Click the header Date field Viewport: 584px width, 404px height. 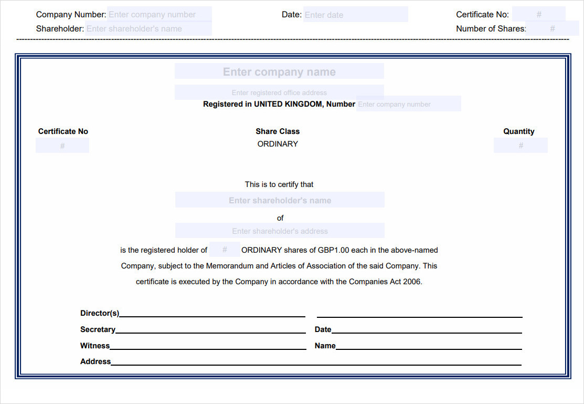pyautogui.click(x=356, y=15)
